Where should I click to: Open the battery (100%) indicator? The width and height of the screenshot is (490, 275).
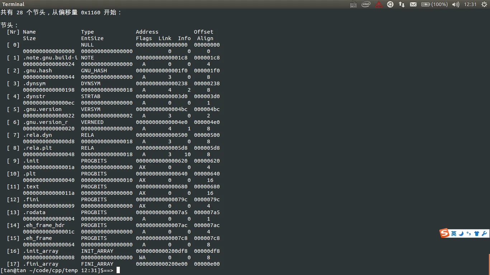(x=434, y=4)
